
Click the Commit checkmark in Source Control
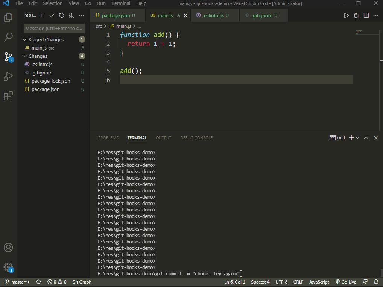pos(52,15)
